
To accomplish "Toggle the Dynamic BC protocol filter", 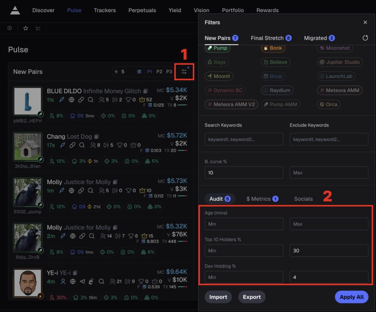I will [x=225, y=90].
